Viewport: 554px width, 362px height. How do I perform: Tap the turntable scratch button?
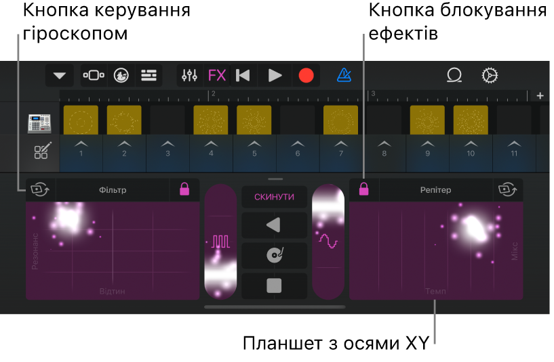pos(274,255)
